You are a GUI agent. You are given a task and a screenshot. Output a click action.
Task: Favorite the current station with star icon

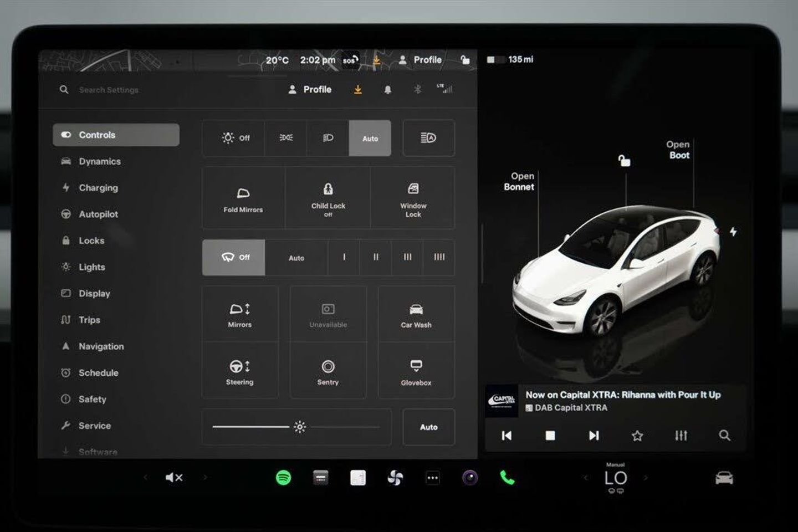637,436
